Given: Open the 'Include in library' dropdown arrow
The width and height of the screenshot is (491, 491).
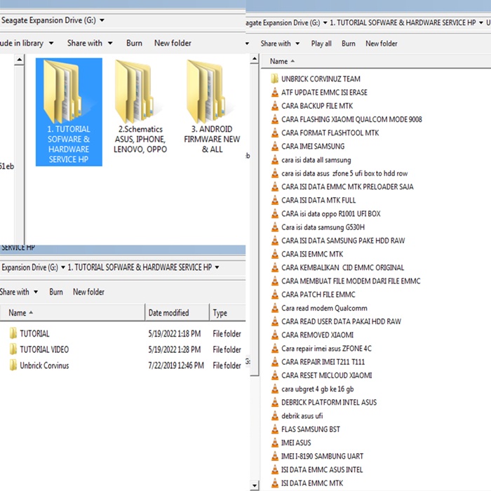Looking at the screenshot, I should click(51, 43).
